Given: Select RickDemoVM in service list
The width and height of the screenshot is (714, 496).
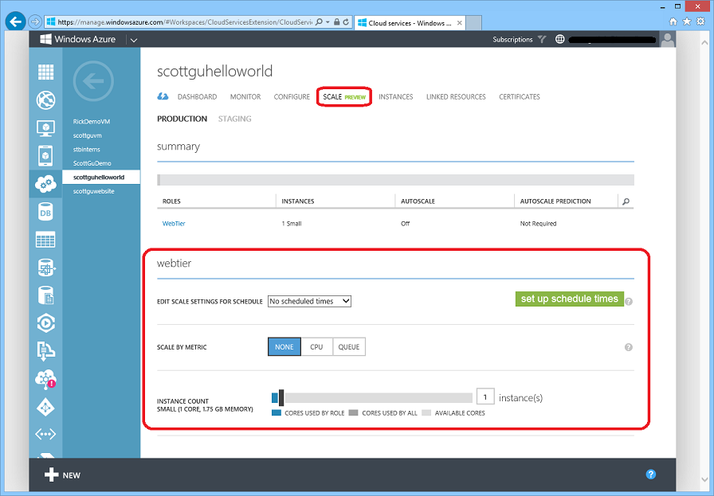Looking at the screenshot, I should pos(92,122).
